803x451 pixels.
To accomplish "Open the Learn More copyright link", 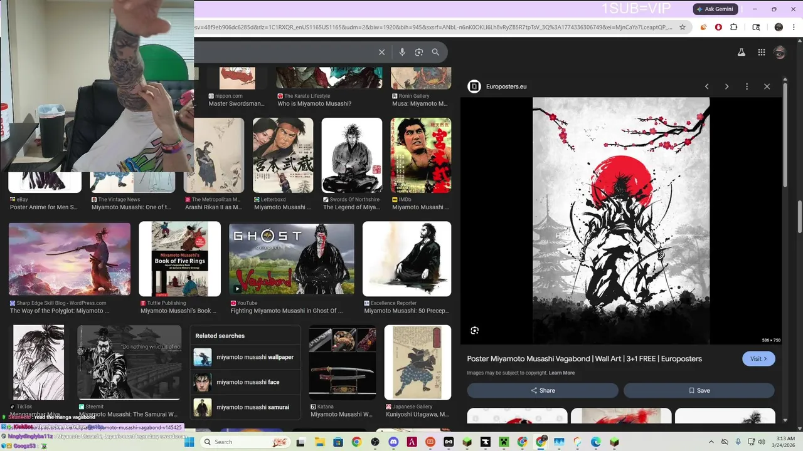I will pyautogui.click(x=561, y=373).
